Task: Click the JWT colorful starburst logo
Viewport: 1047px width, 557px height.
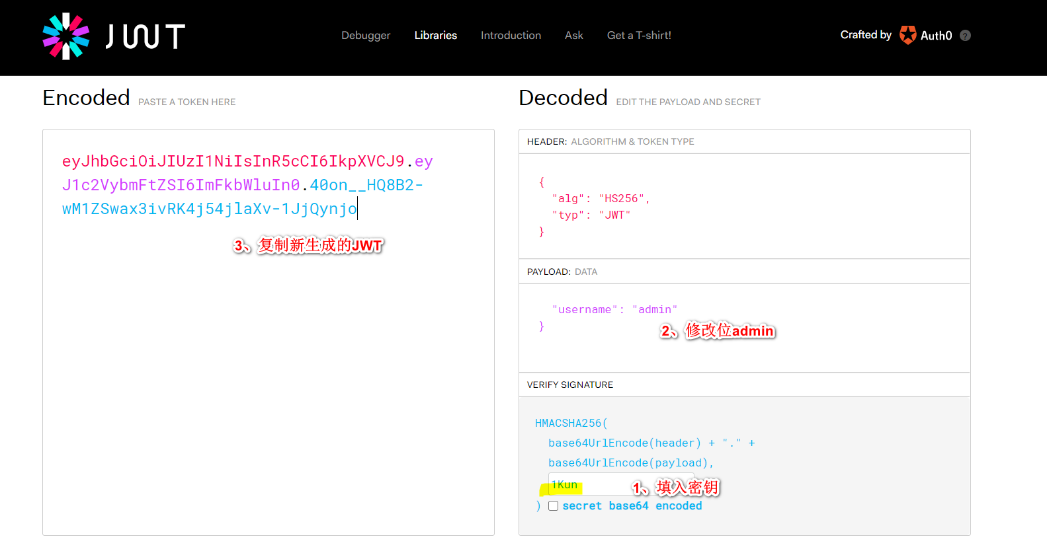Action: pos(65,36)
